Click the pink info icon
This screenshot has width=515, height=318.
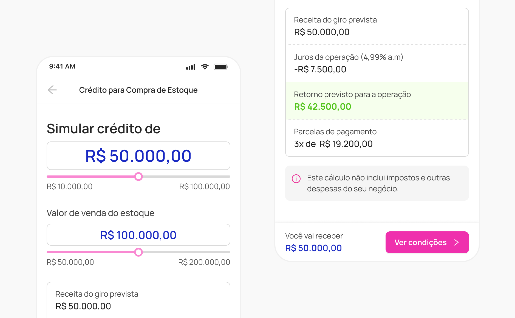(296, 178)
